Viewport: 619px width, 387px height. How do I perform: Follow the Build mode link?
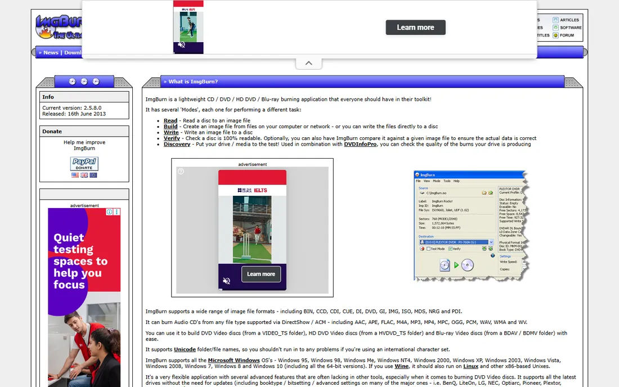171,127
